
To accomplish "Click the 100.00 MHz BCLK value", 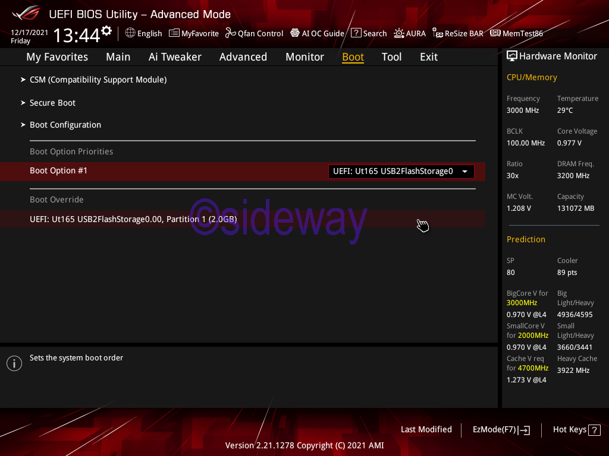I will 526,143.
